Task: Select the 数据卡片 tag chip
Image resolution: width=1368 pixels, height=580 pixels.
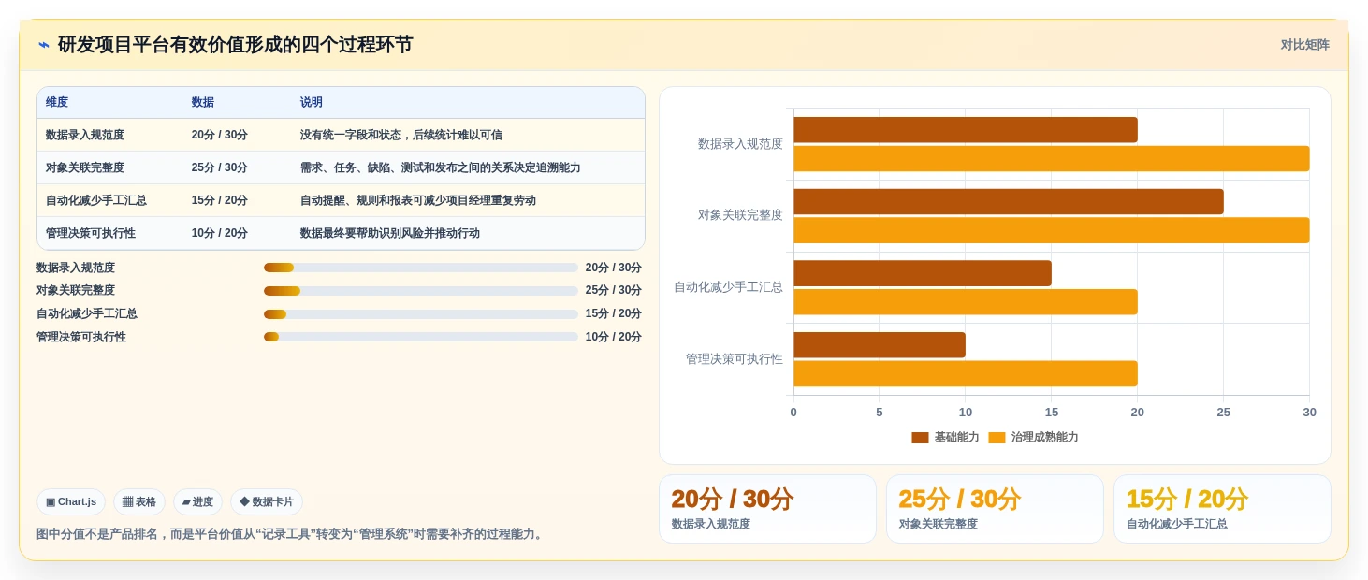Action: pos(267,502)
